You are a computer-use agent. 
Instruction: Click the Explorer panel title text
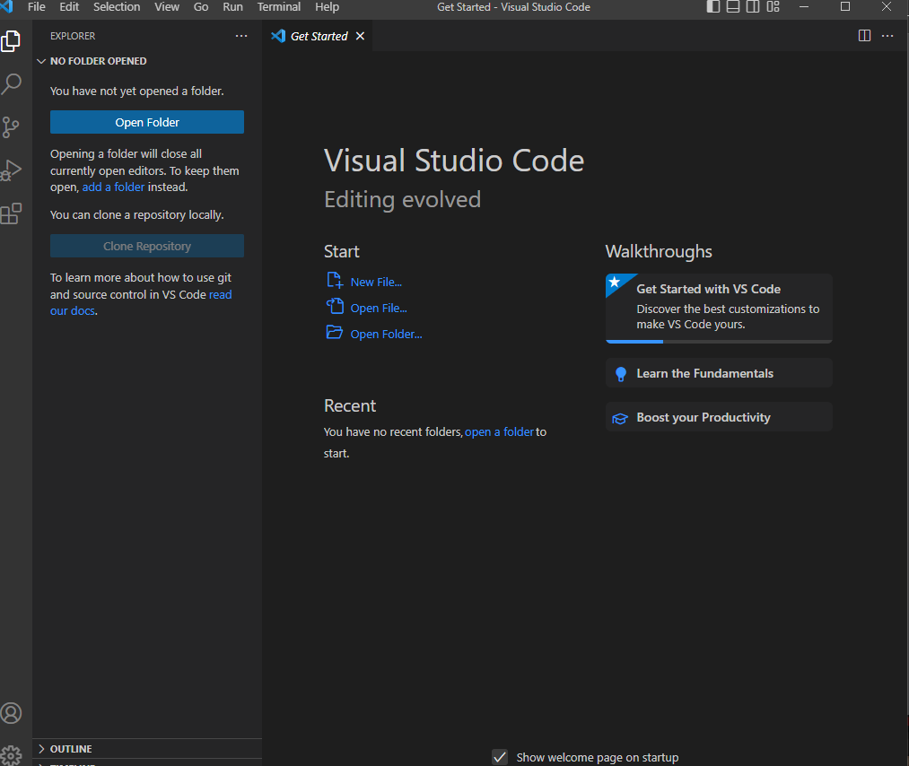(73, 36)
